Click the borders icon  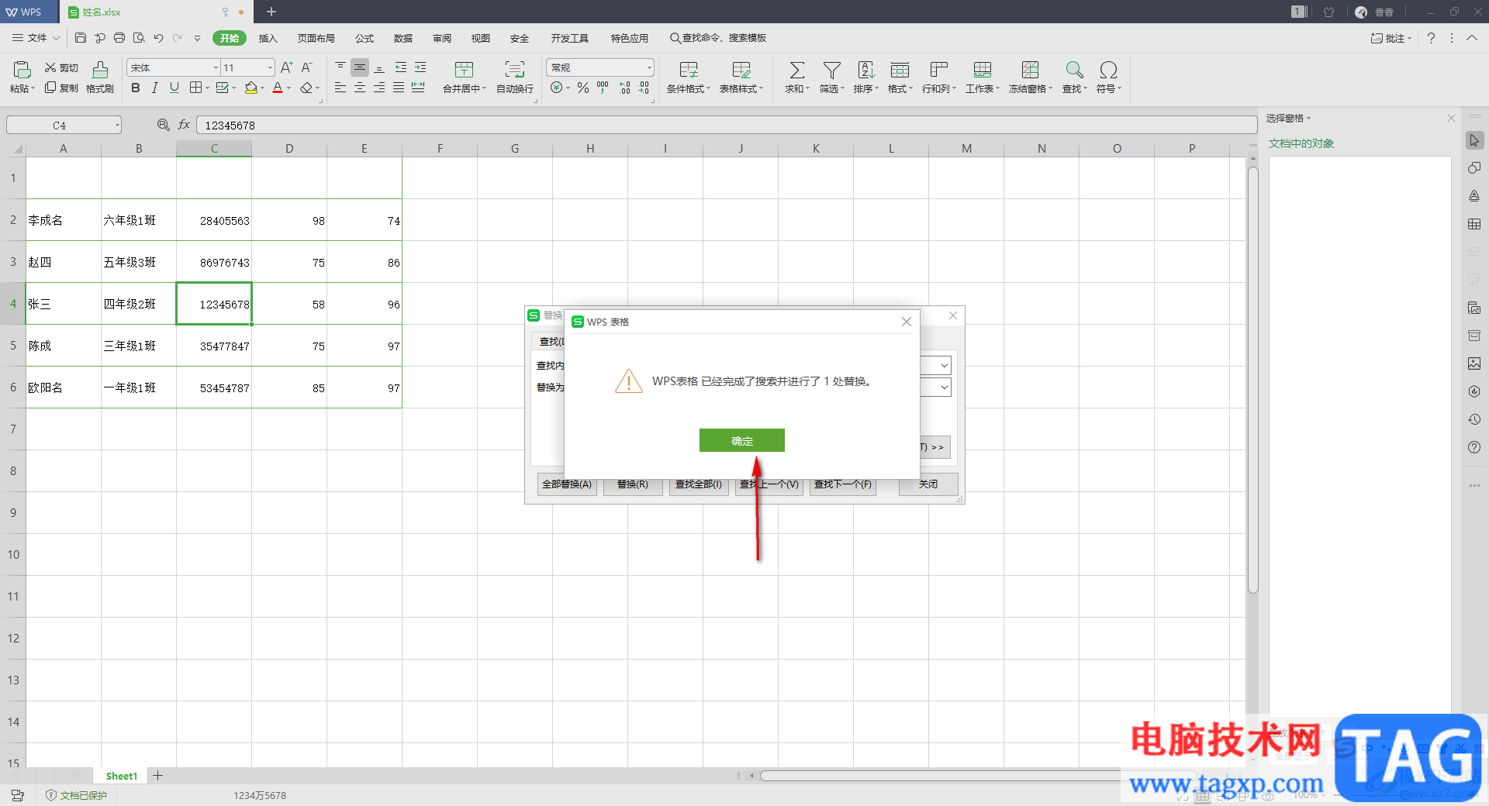point(196,88)
